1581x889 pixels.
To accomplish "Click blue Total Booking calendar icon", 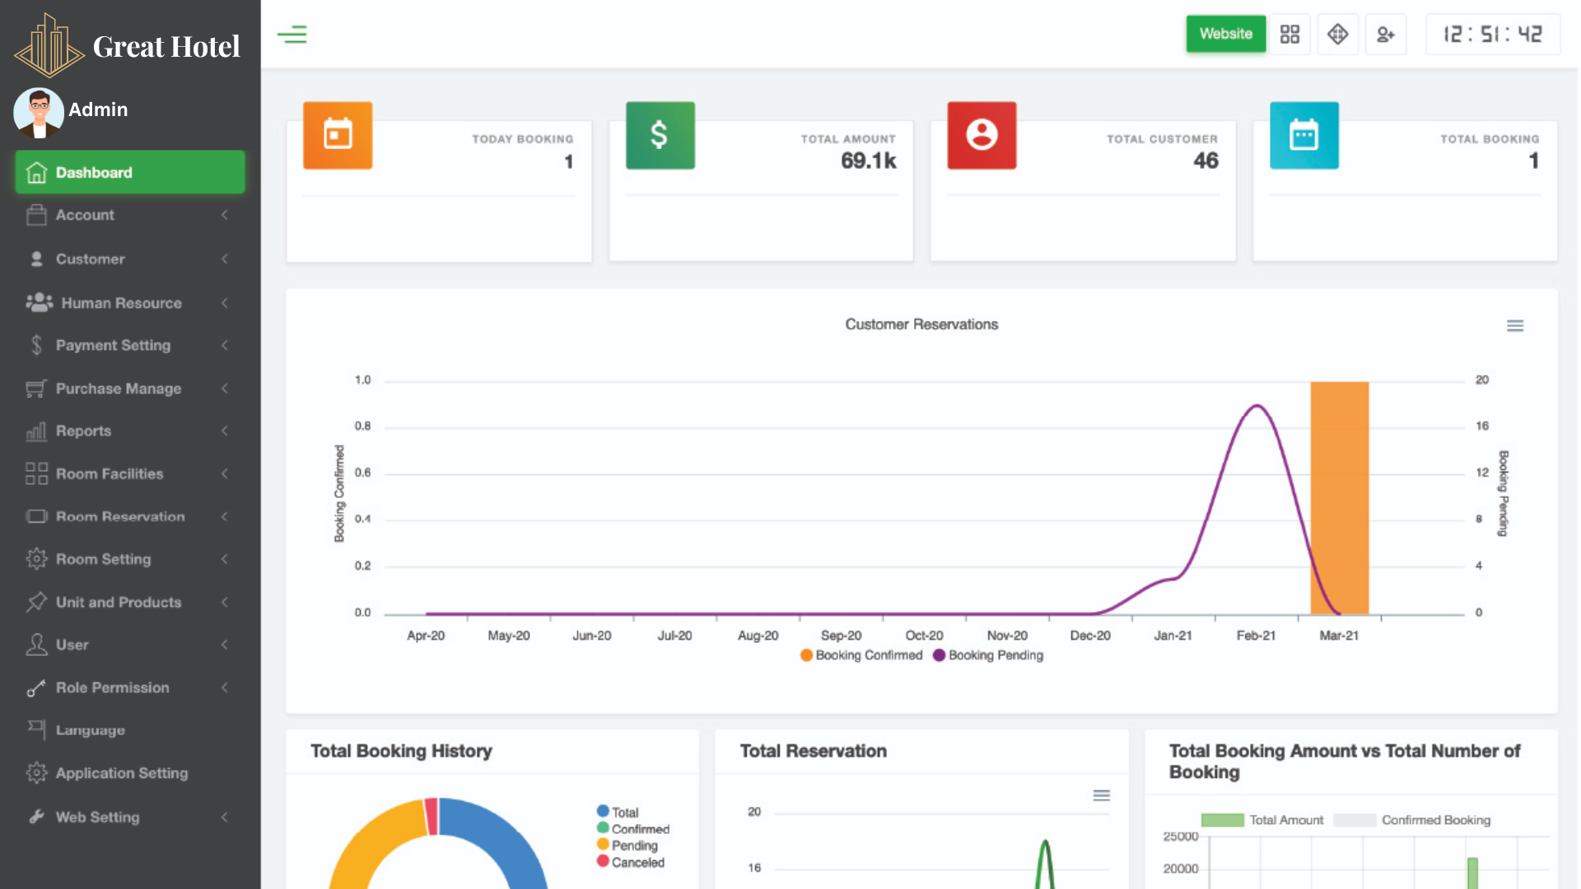I will (1304, 135).
